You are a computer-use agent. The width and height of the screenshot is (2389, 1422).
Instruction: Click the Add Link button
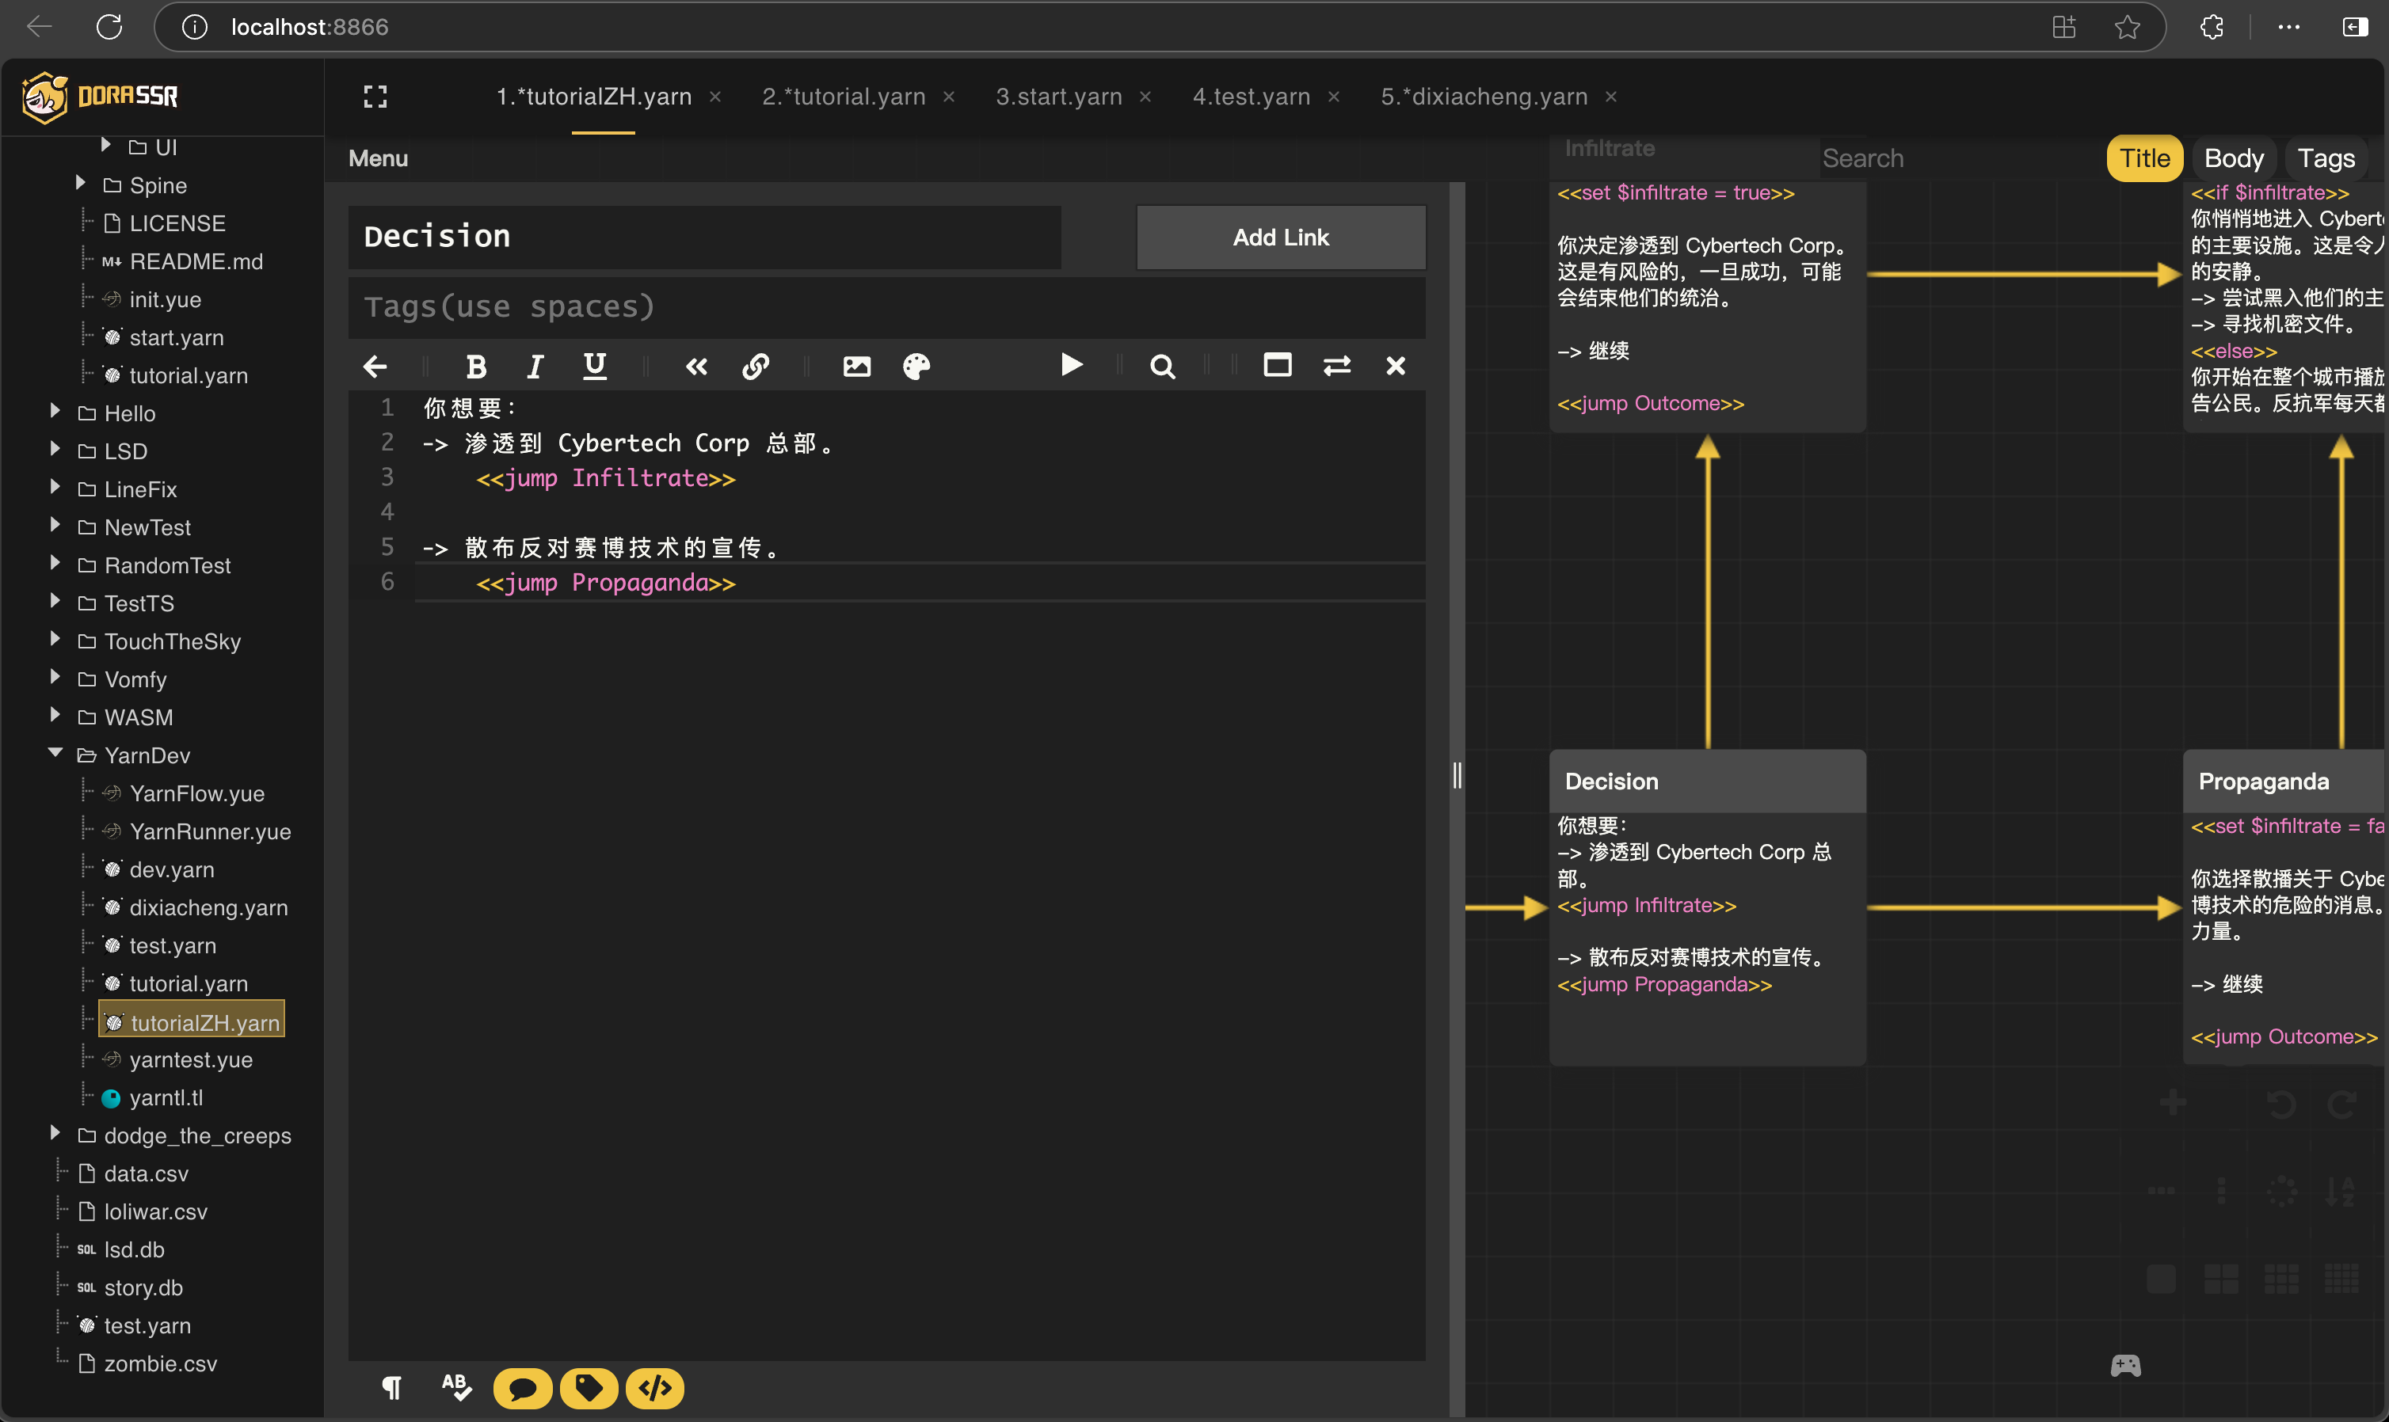[1280, 237]
